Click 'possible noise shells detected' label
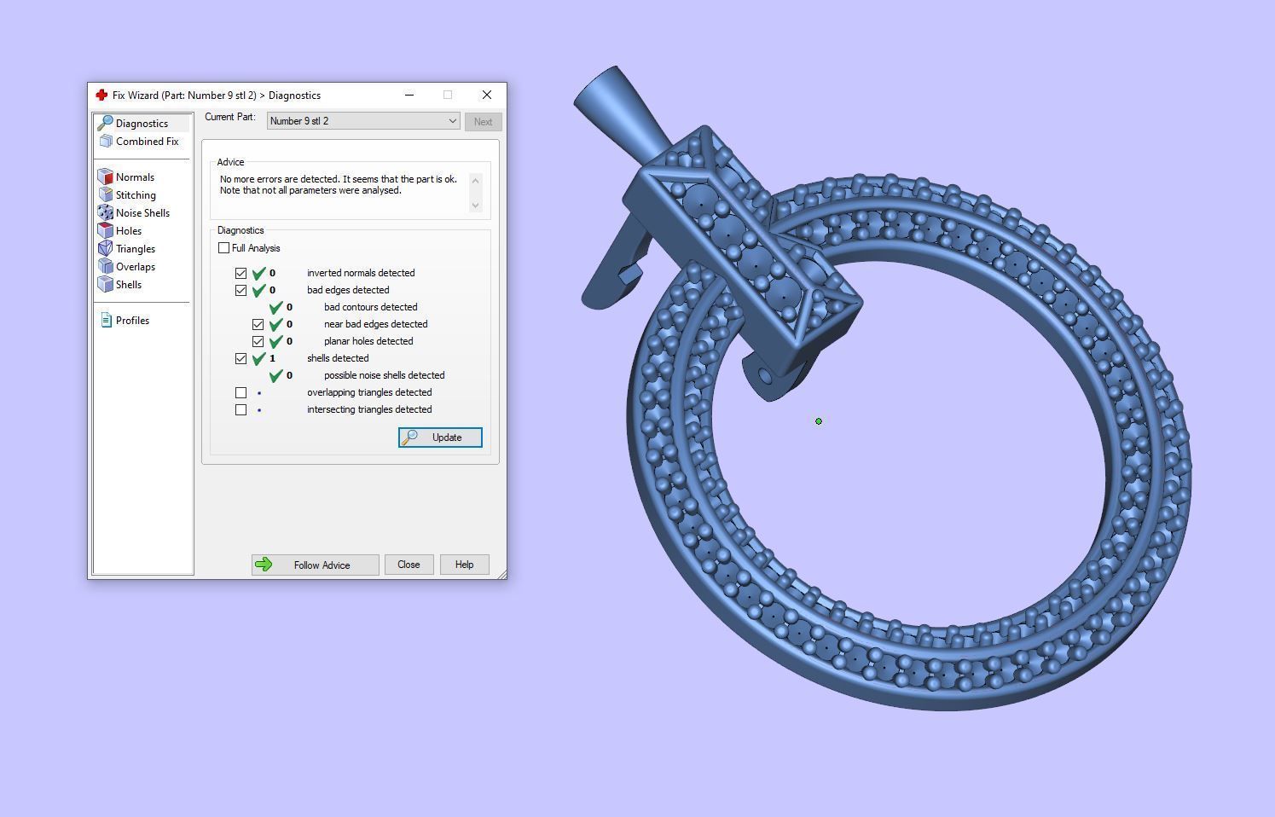1275x817 pixels. (x=384, y=375)
